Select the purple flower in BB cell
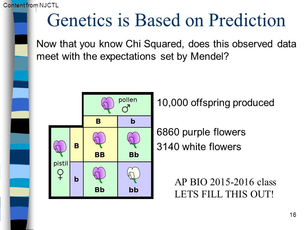Screen dimensions: 307x230 99,140
